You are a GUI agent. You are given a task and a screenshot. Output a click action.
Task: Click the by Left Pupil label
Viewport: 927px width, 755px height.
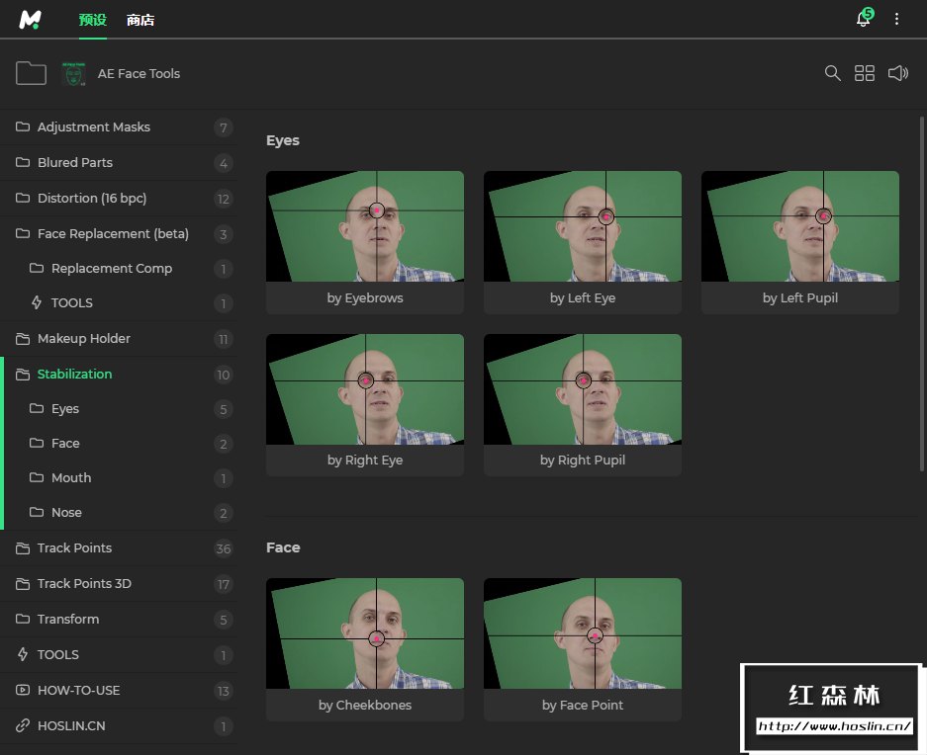pyautogui.click(x=800, y=297)
